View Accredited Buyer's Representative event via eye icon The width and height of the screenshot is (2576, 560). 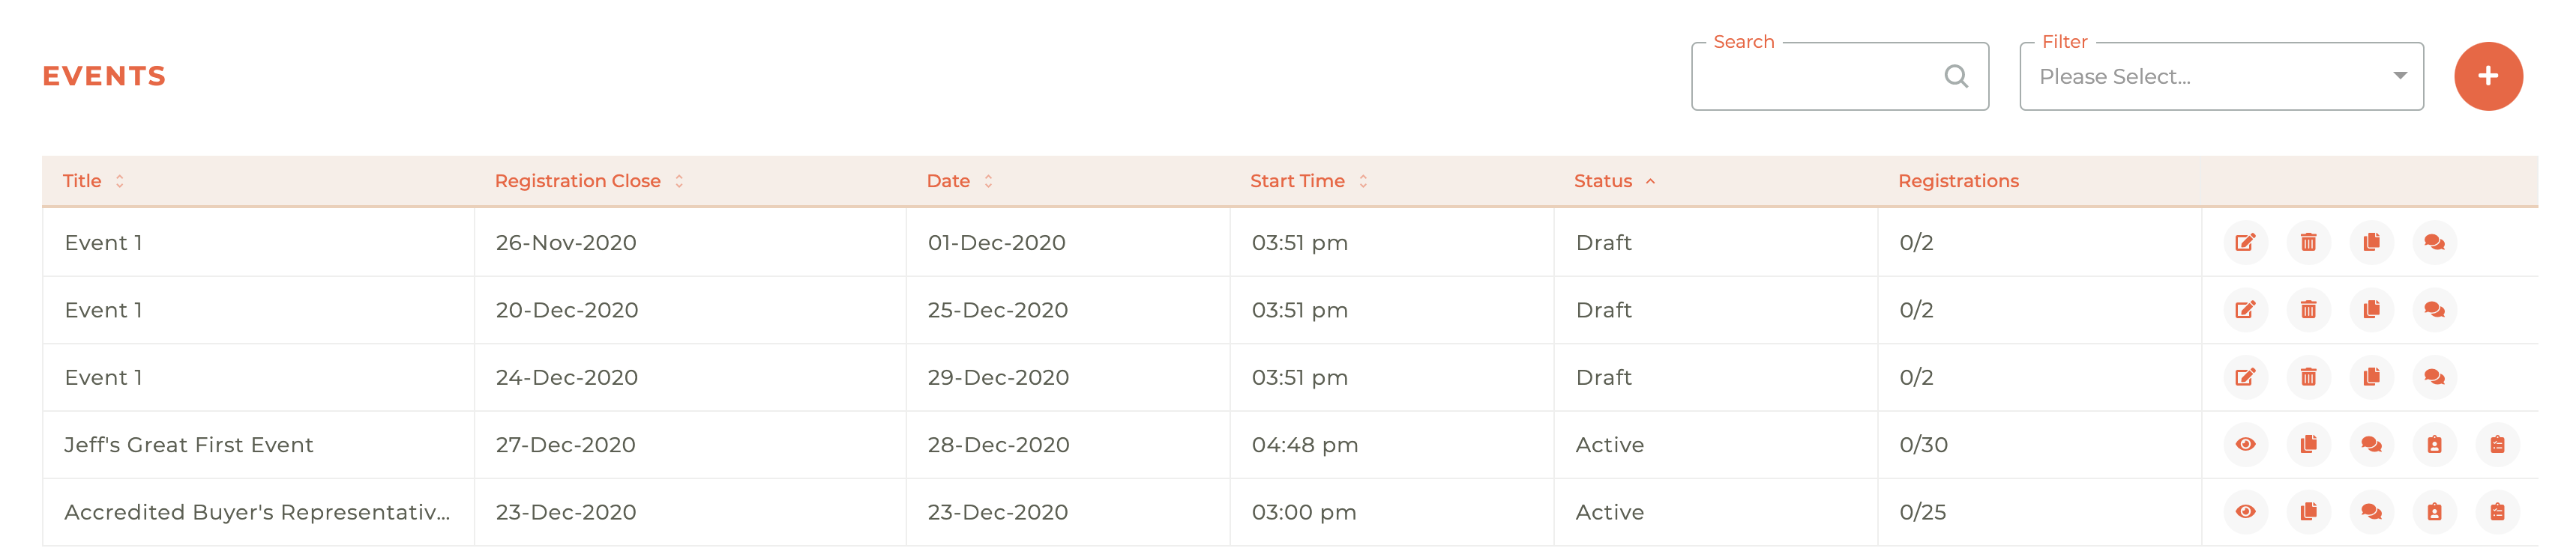[2245, 512]
